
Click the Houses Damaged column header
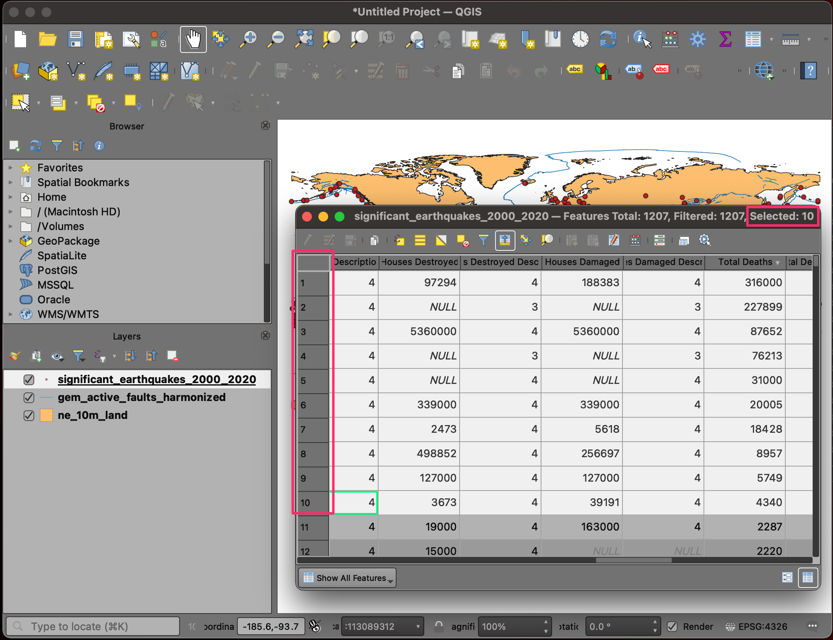[x=582, y=262]
